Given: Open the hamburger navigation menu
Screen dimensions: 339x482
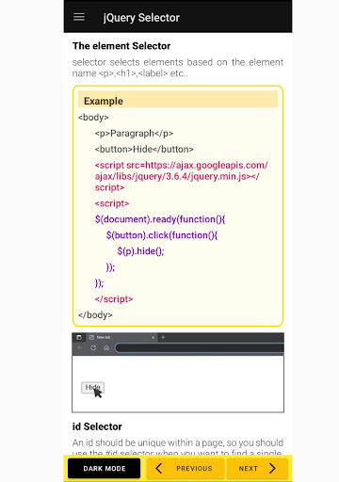Looking at the screenshot, I should (x=79, y=17).
